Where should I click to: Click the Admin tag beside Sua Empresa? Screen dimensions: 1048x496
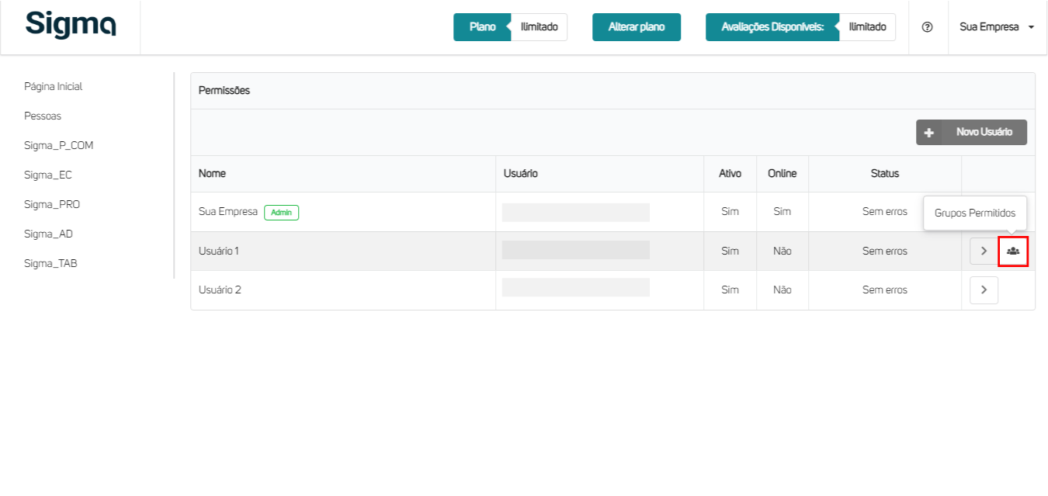pyautogui.click(x=281, y=212)
